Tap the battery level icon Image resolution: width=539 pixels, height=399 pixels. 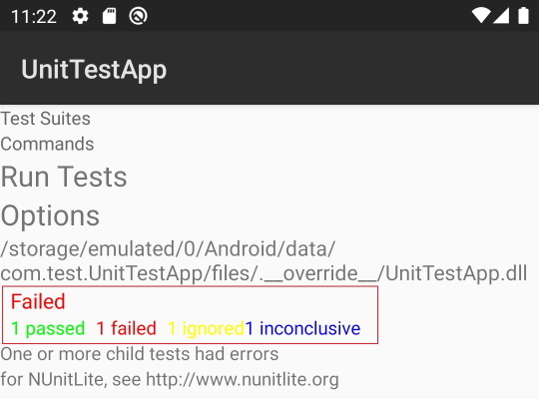coord(523,16)
